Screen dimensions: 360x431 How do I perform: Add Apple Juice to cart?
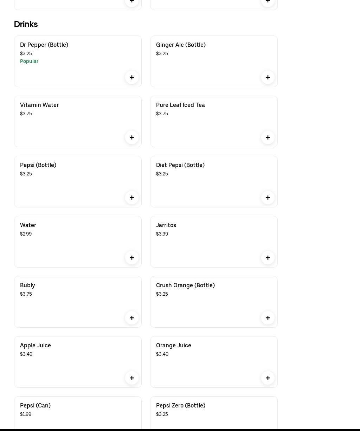point(132,378)
